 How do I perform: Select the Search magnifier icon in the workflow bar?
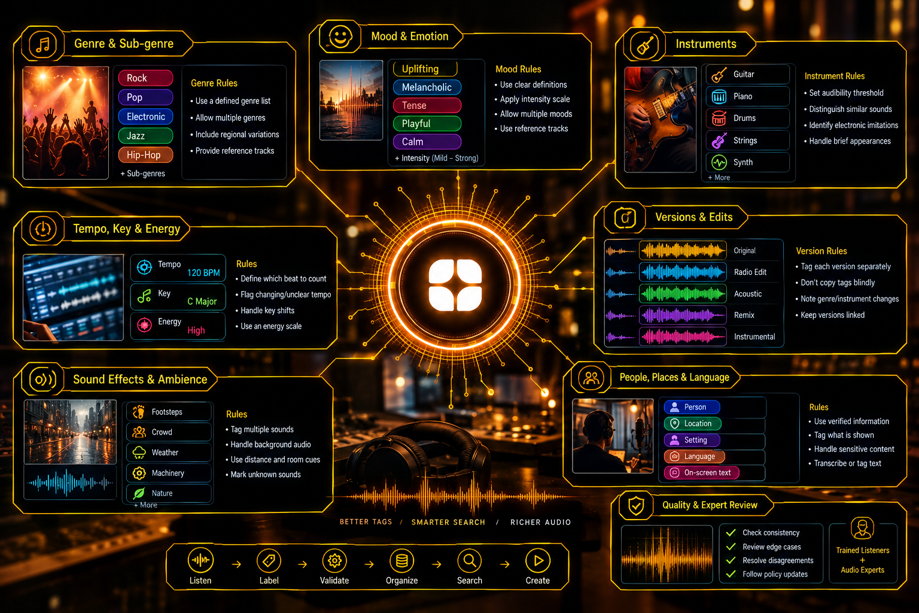470,560
